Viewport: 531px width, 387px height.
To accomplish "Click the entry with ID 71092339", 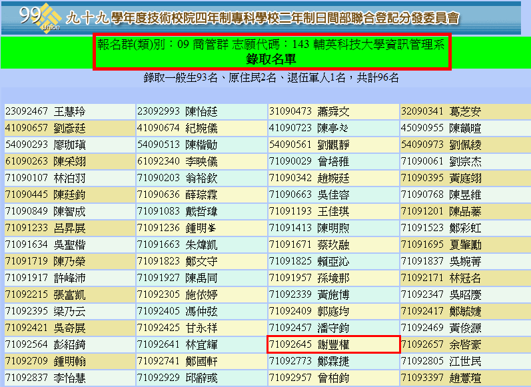I will click(x=334, y=294).
